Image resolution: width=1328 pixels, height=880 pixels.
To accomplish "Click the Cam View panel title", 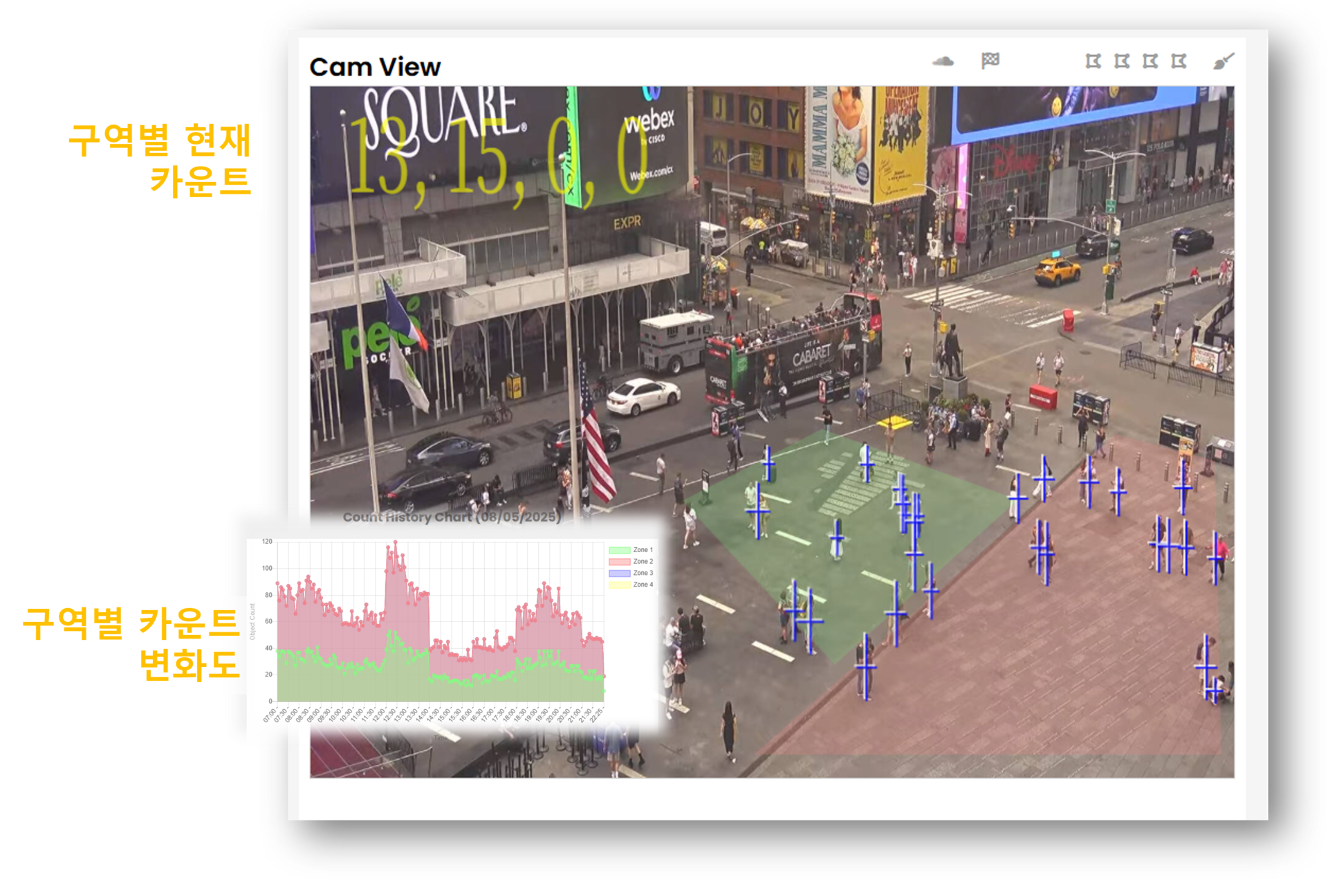I will [x=374, y=67].
